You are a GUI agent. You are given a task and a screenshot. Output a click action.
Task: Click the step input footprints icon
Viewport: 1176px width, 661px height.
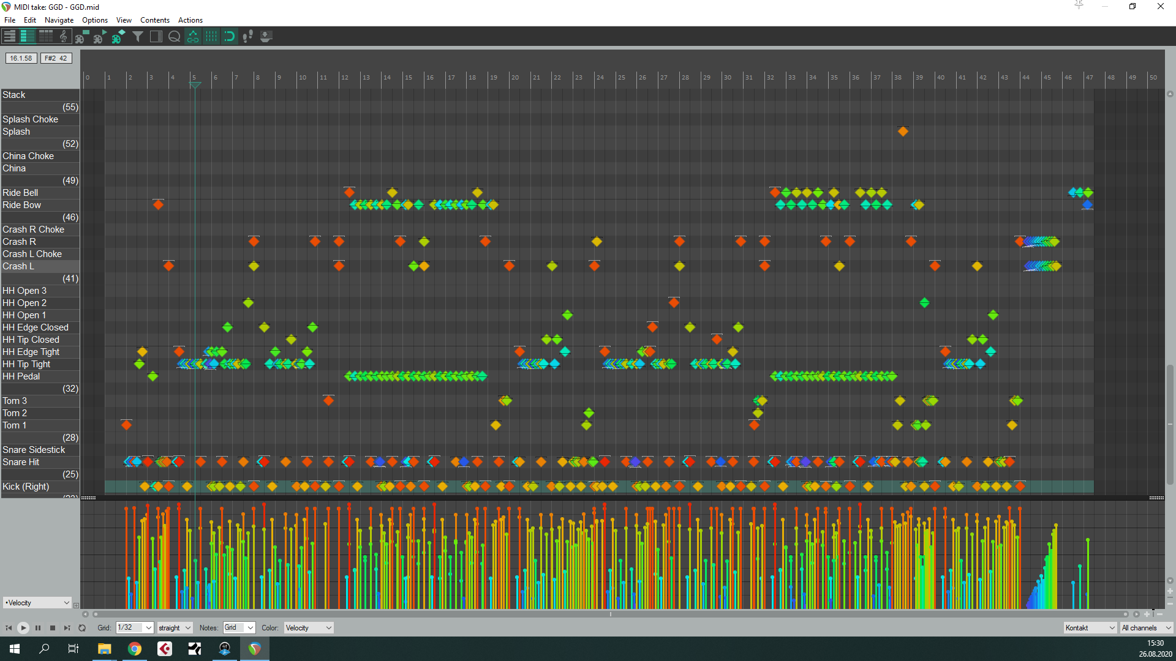tap(247, 36)
